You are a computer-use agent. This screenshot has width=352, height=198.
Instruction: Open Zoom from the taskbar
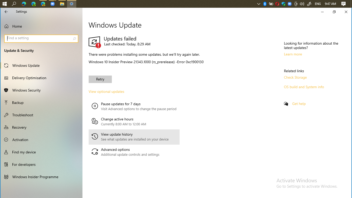tap(53, 4)
